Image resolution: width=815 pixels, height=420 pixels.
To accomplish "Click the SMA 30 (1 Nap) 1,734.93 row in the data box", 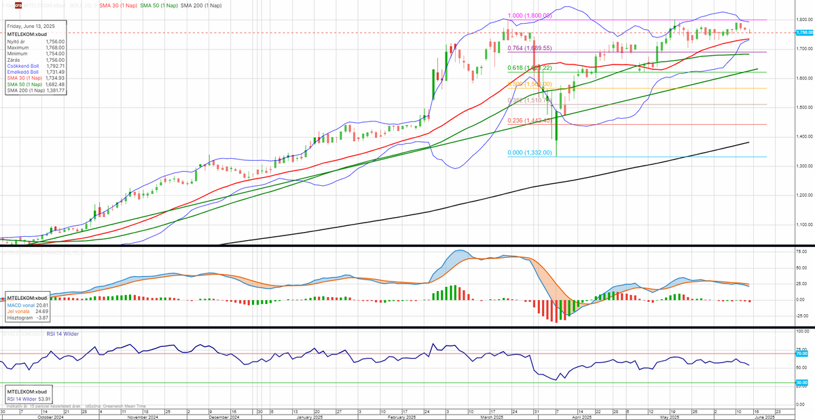I will coord(36,78).
